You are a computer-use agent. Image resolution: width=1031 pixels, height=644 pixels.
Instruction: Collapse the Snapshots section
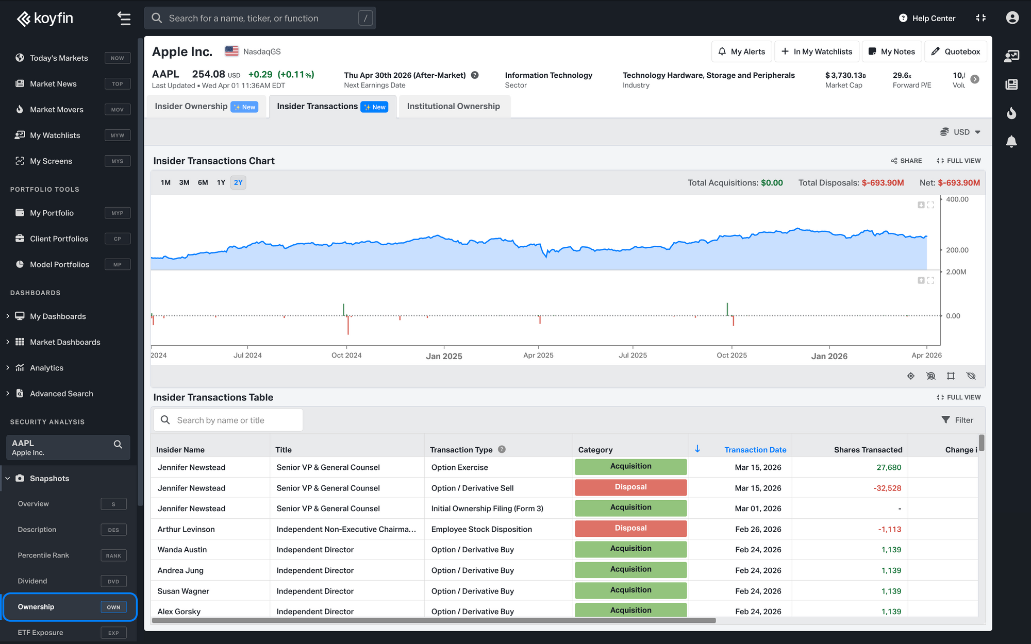click(8, 479)
